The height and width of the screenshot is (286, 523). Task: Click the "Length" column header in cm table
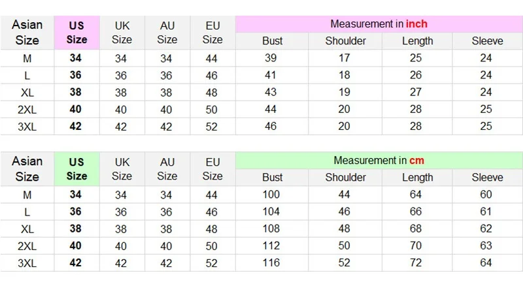tap(417, 178)
